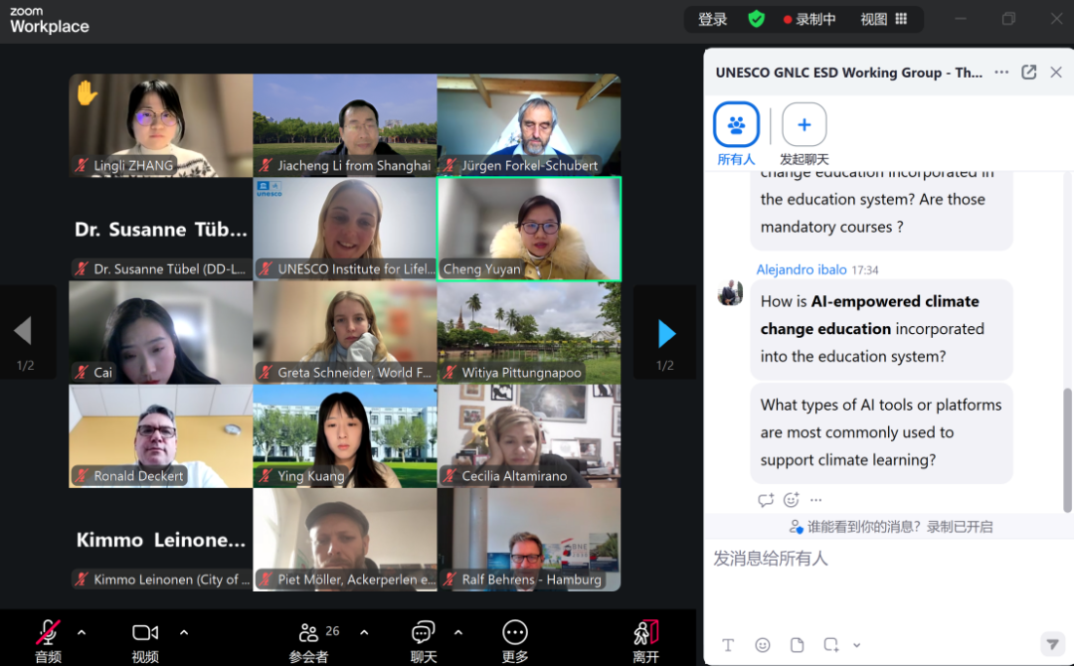Expand the audio options arrow

(x=82, y=632)
